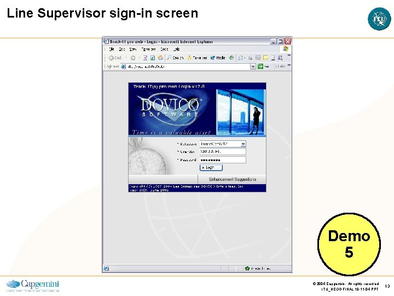Screen dimensions: 394x296
Task: Click the yellow Demo 5 circle
Action: tap(349, 244)
